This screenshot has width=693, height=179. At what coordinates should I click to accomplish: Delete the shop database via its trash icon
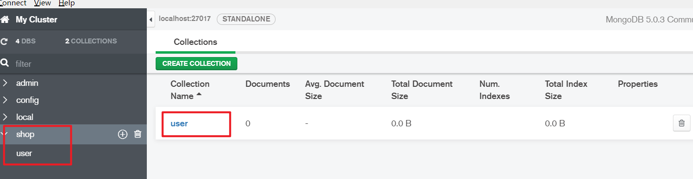(138, 134)
